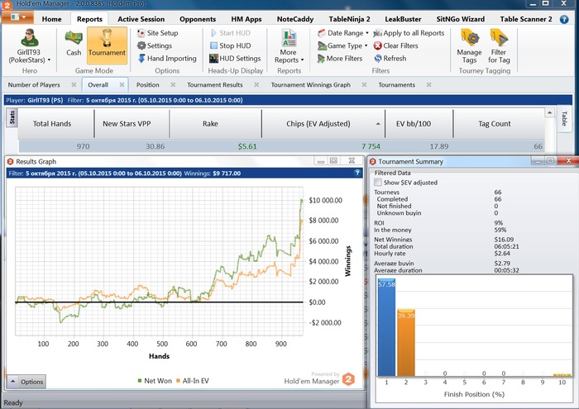Toggle Net Won legend series
Image resolution: width=579 pixels, height=409 pixels.
(x=155, y=381)
